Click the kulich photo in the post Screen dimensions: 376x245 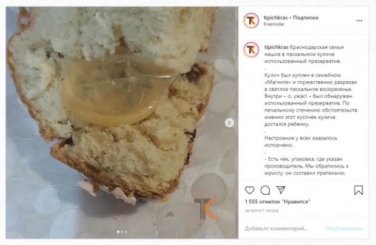(122, 122)
